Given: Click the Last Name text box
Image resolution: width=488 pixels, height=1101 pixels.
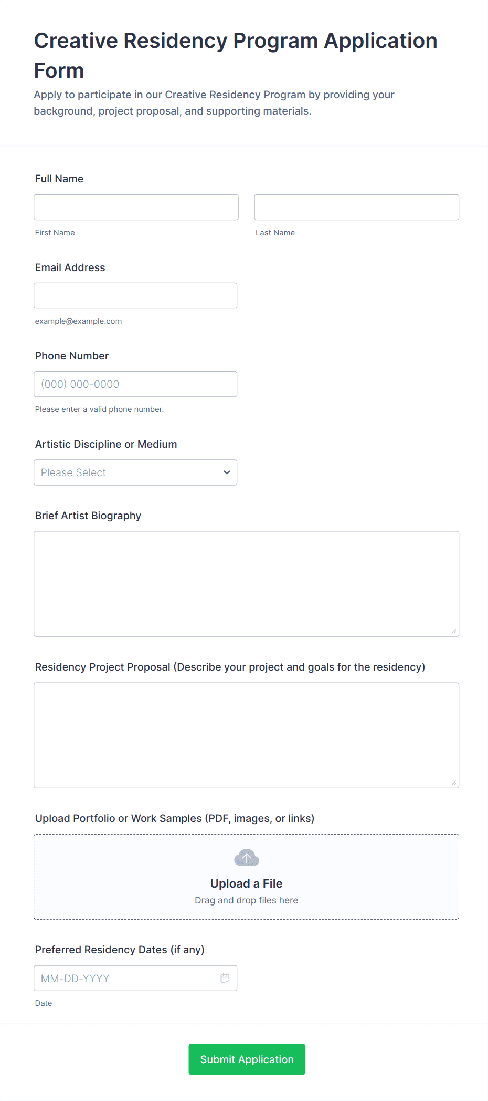Looking at the screenshot, I should click(356, 208).
